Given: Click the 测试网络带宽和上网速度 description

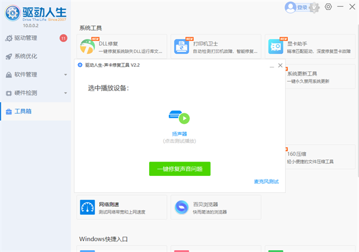Looking at the screenshot, I should point(122,212).
